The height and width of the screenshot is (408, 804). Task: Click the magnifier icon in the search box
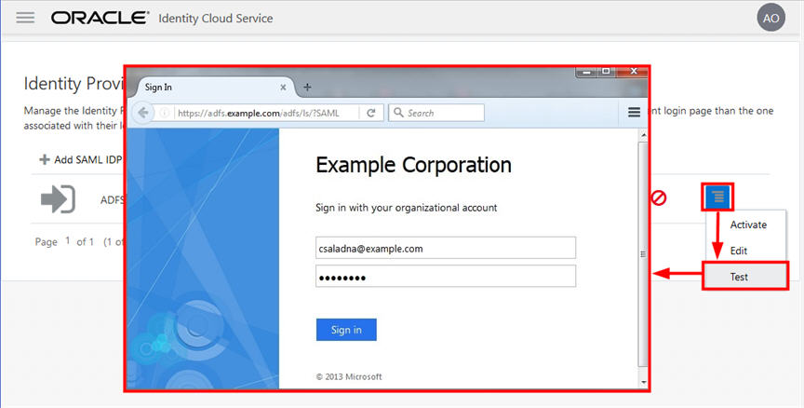398,113
